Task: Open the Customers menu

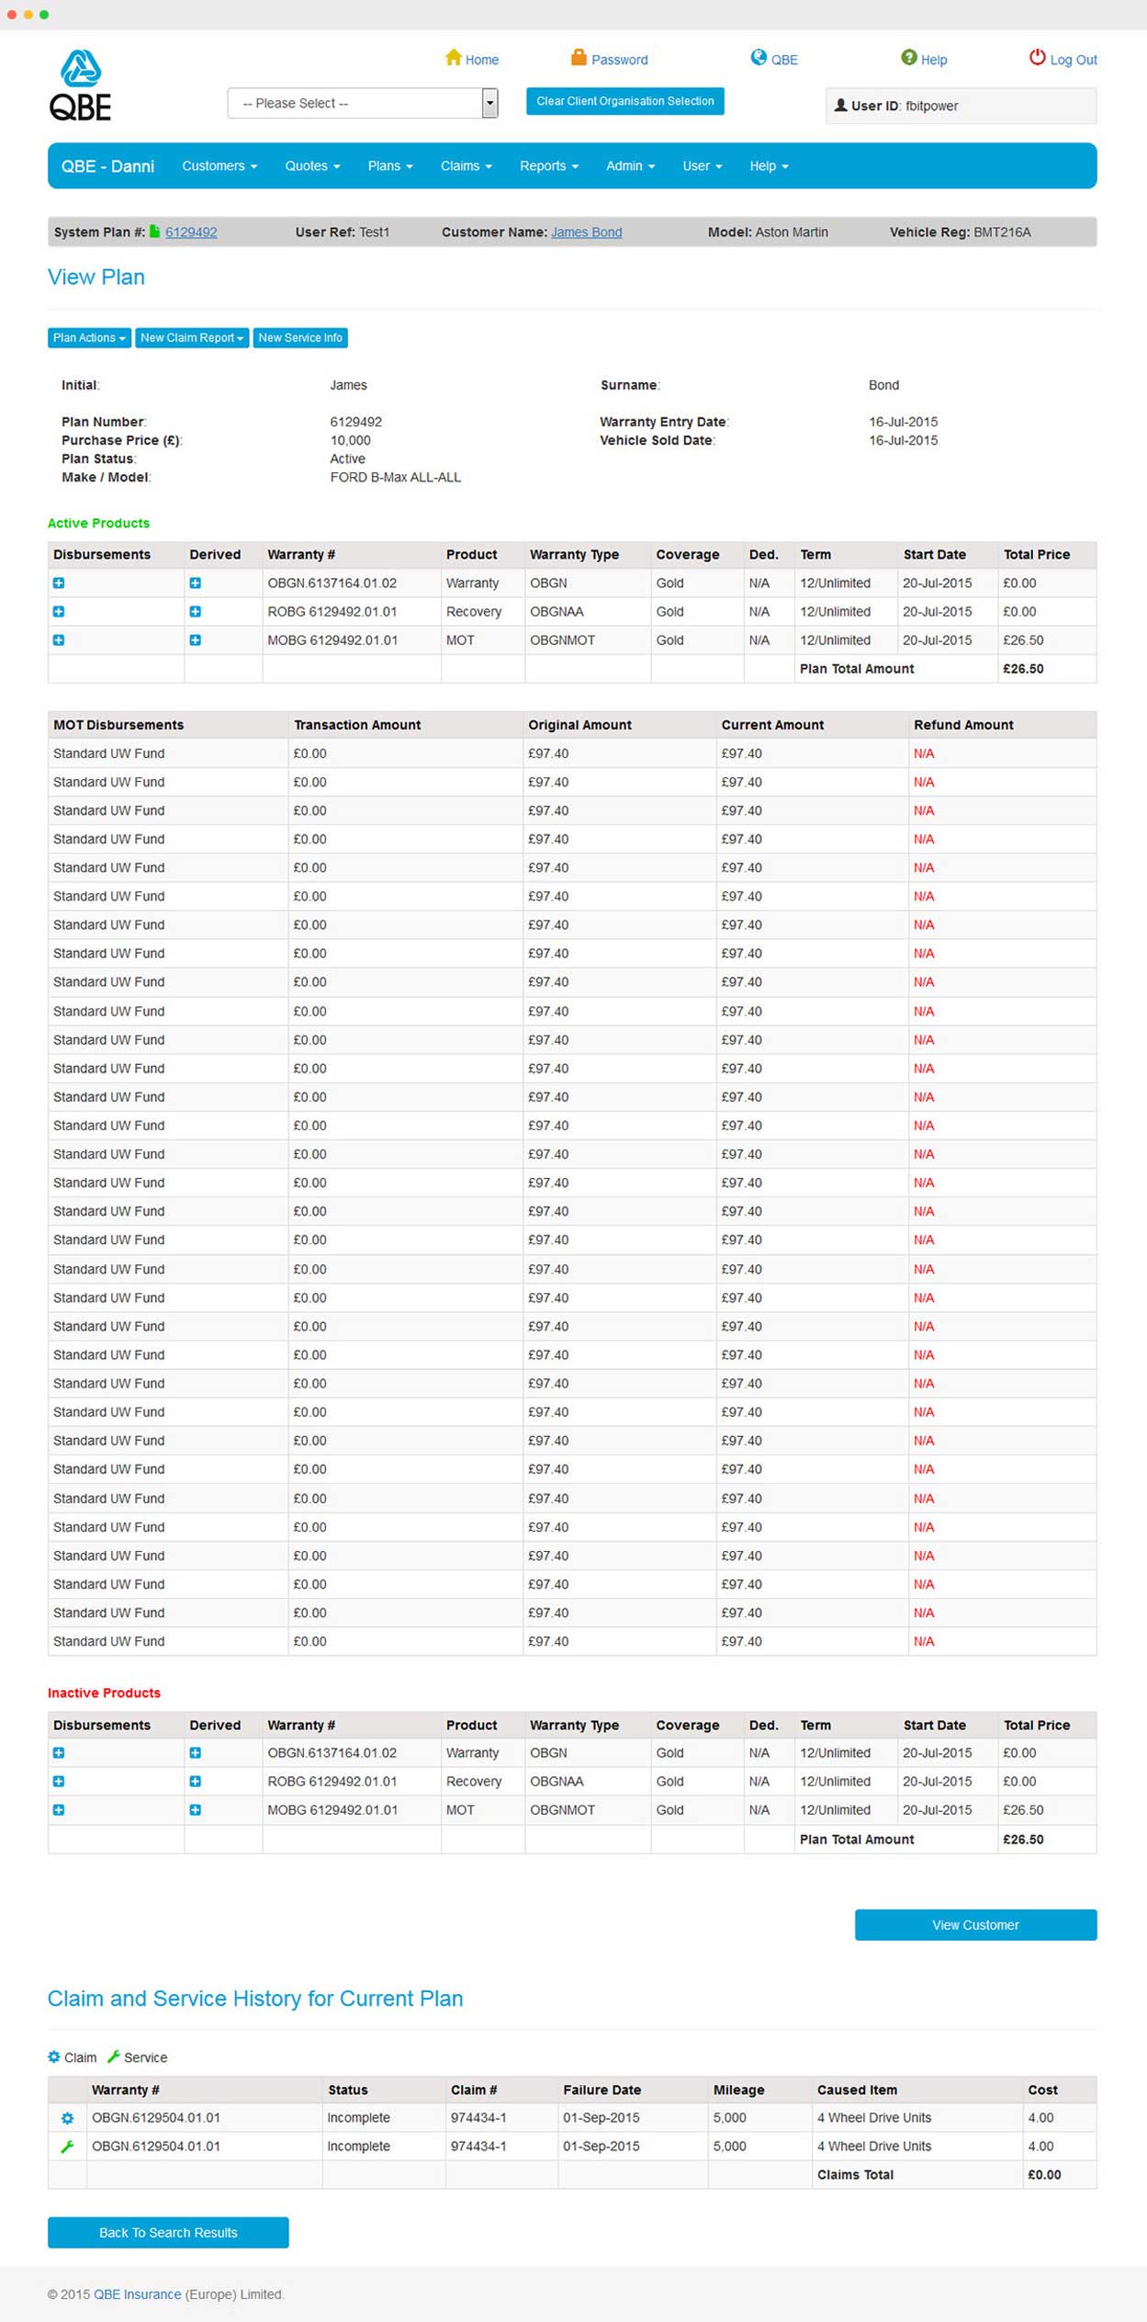Action: click(x=219, y=166)
